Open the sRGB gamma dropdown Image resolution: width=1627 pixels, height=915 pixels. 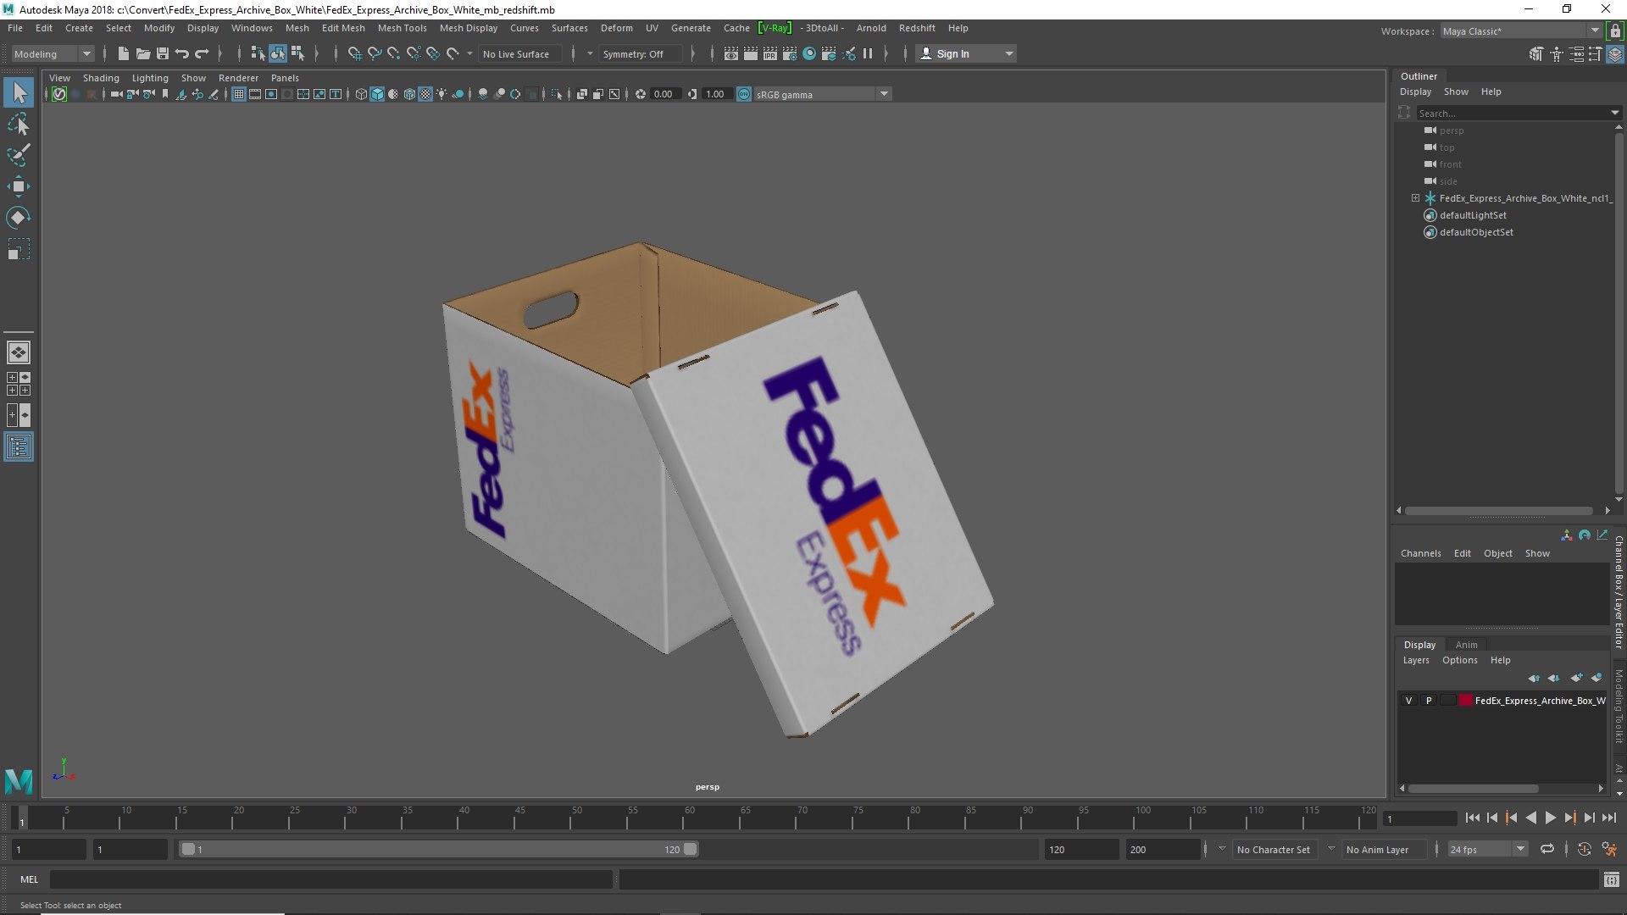click(821, 94)
